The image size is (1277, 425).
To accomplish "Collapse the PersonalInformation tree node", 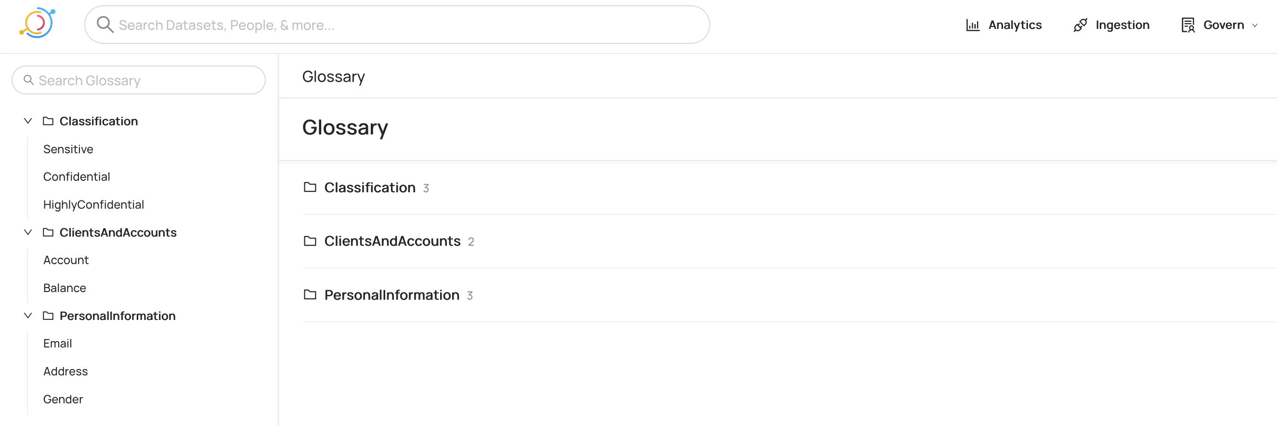I will click(28, 316).
